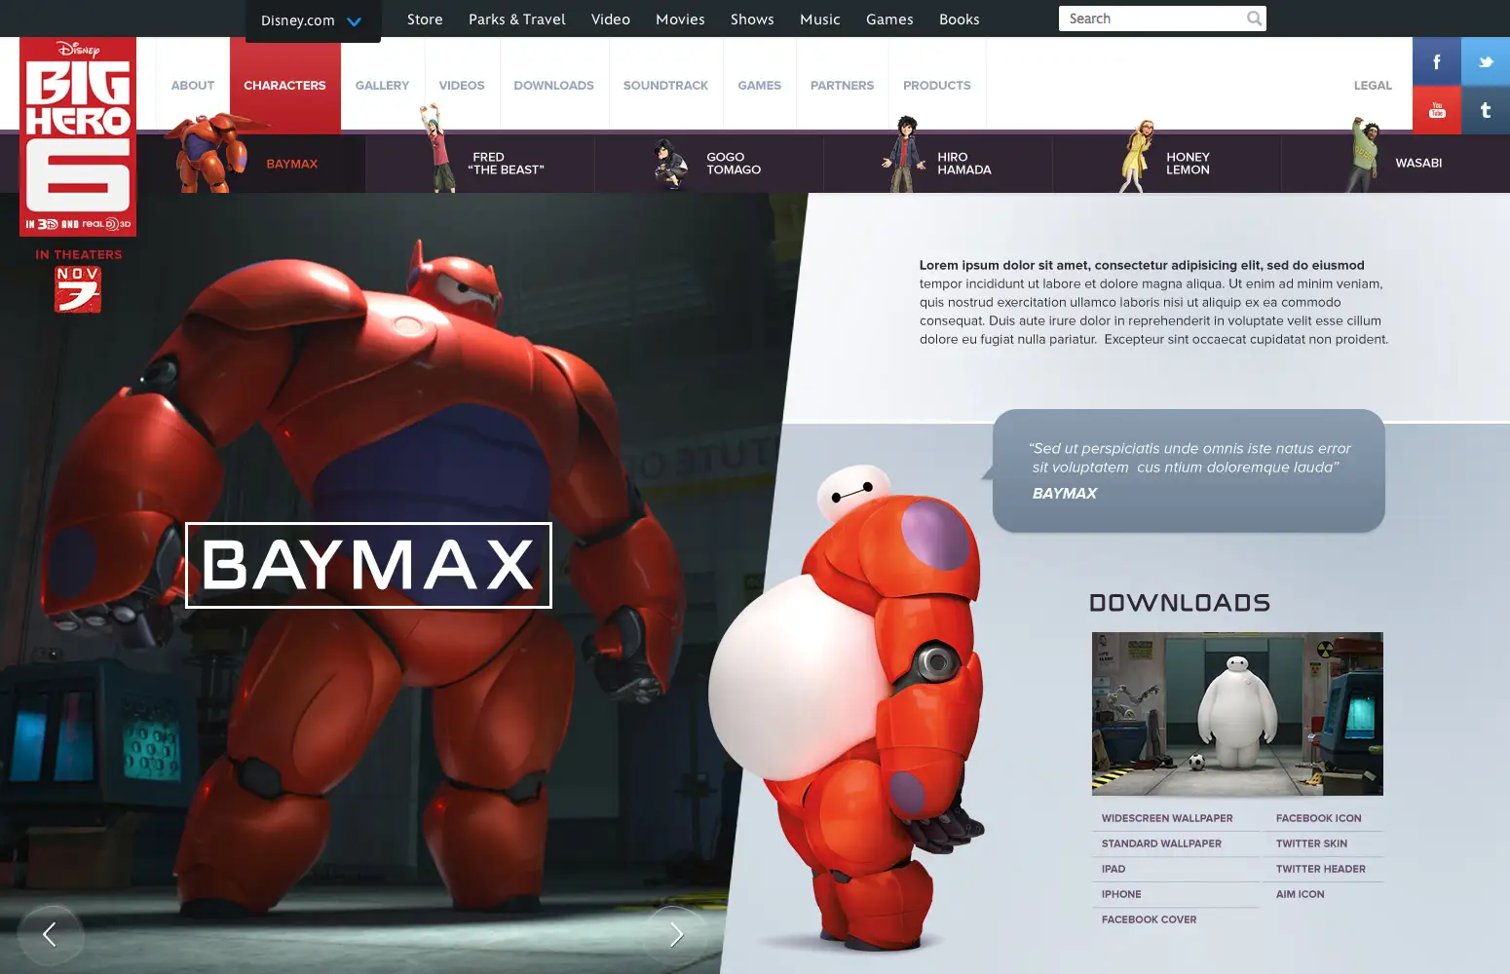Download the Facebook Cover
Viewport: 1510px width, 974px height.
click(1150, 919)
